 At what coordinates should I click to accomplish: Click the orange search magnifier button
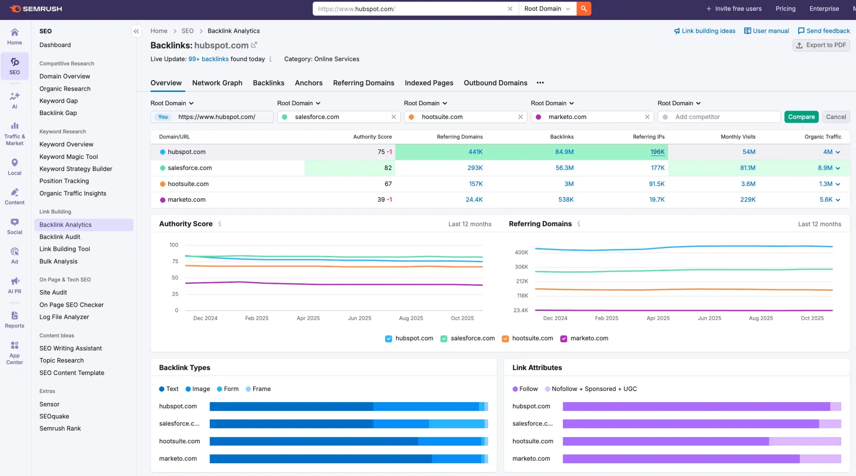[x=583, y=9]
